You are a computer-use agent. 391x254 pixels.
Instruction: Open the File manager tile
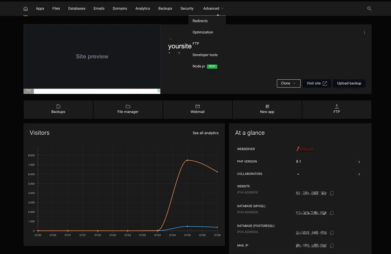pyautogui.click(x=128, y=109)
